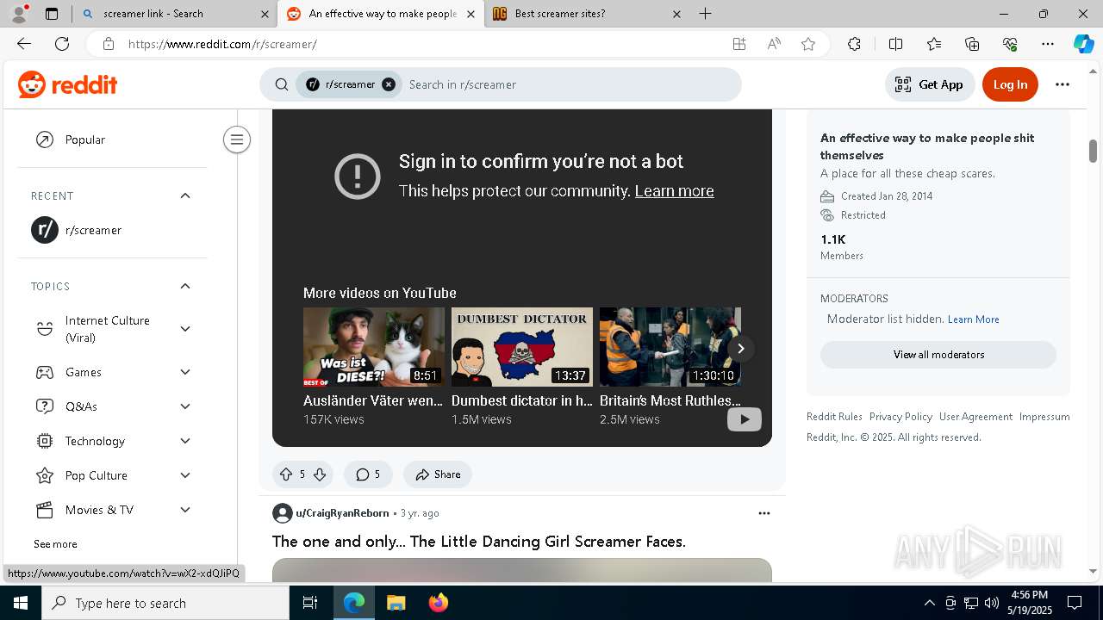Open r/screamer from recent communities
This screenshot has width=1103, height=620.
112,230
